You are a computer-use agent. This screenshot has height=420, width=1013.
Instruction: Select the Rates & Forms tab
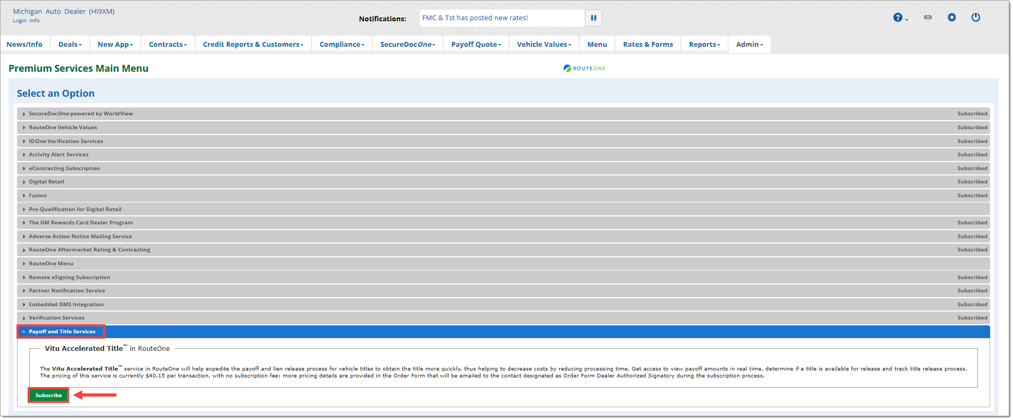(648, 45)
